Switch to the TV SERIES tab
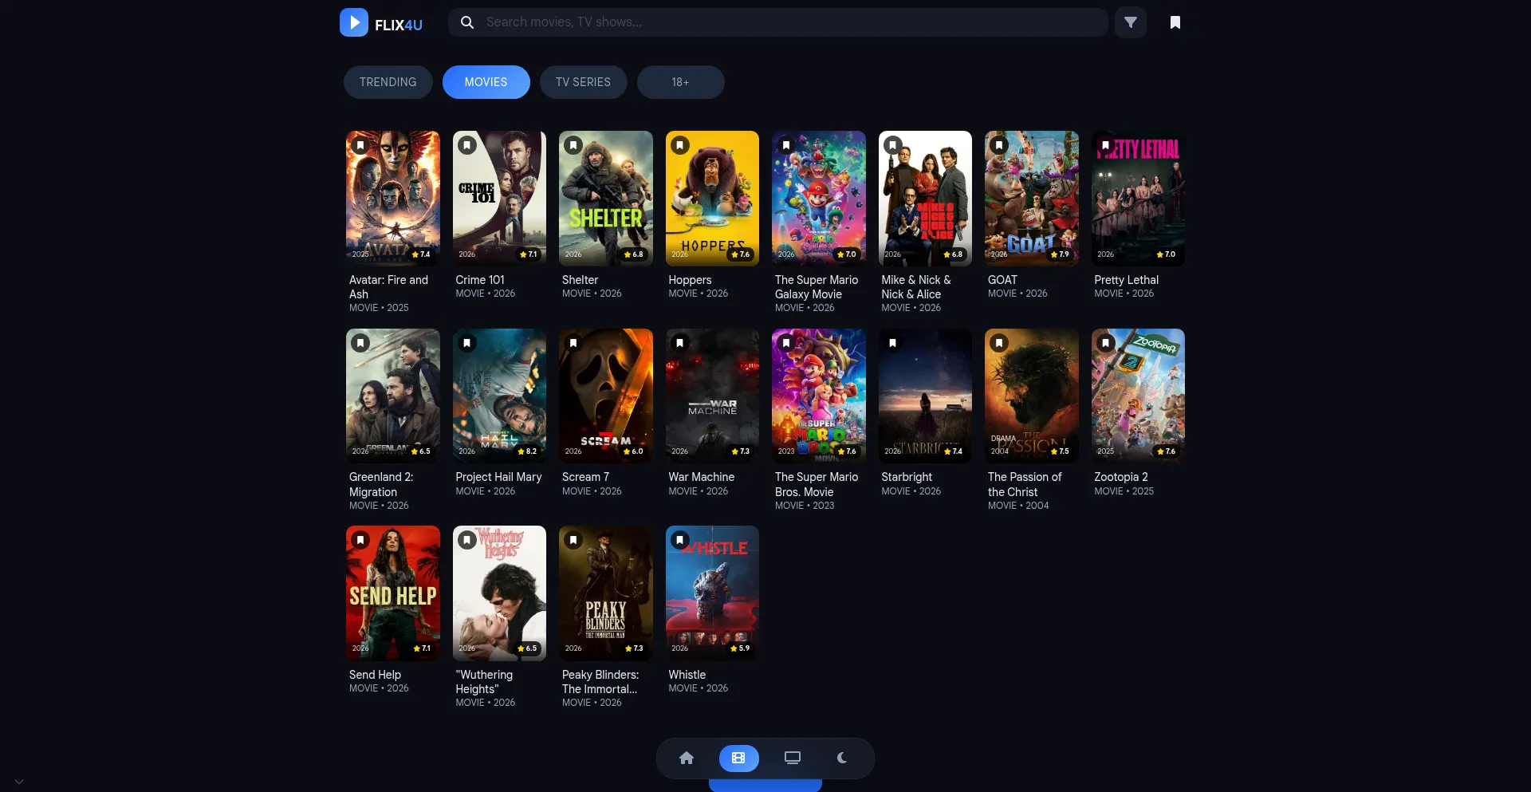 point(583,82)
